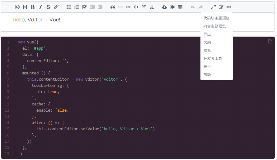Open the emoji picker
Image resolution: width=277 pixels, height=160 pixels.
pos(17,7)
